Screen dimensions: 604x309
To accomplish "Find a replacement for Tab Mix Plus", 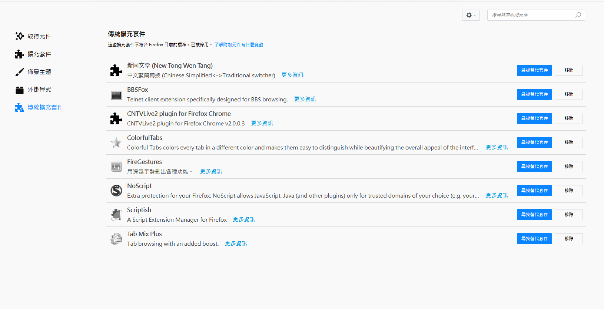I will pyautogui.click(x=534, y=239).
